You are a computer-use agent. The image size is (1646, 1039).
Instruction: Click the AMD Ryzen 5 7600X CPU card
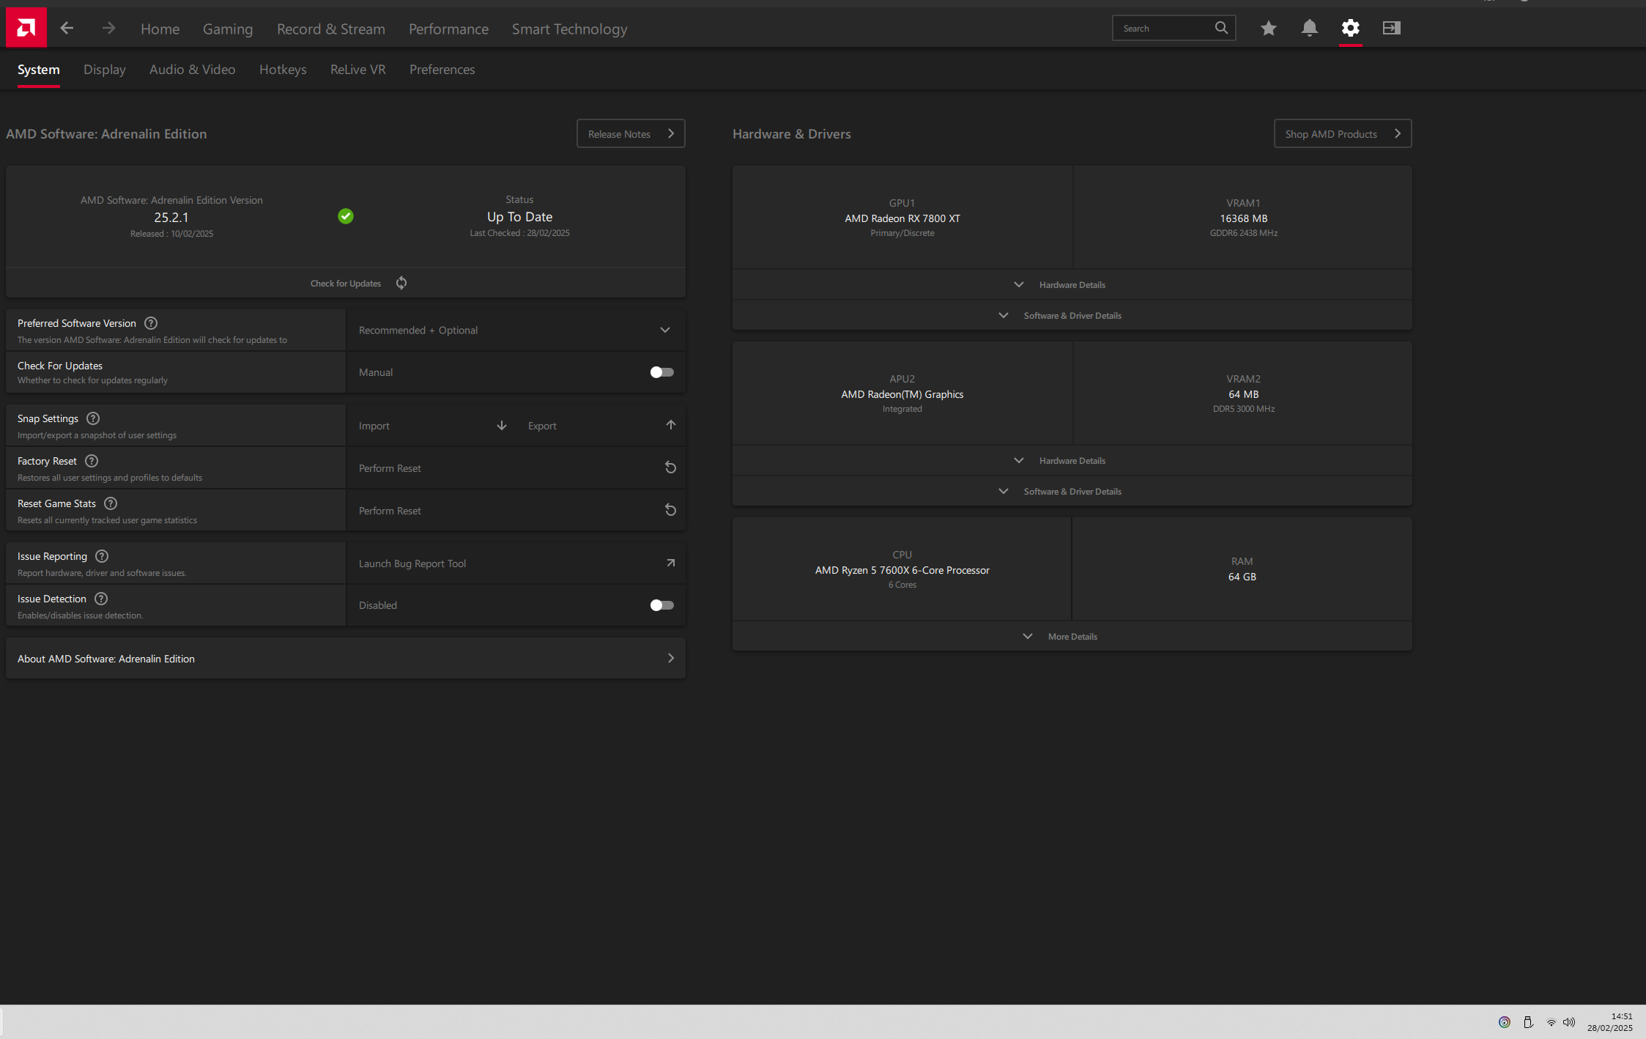click(x=902, y=569)
